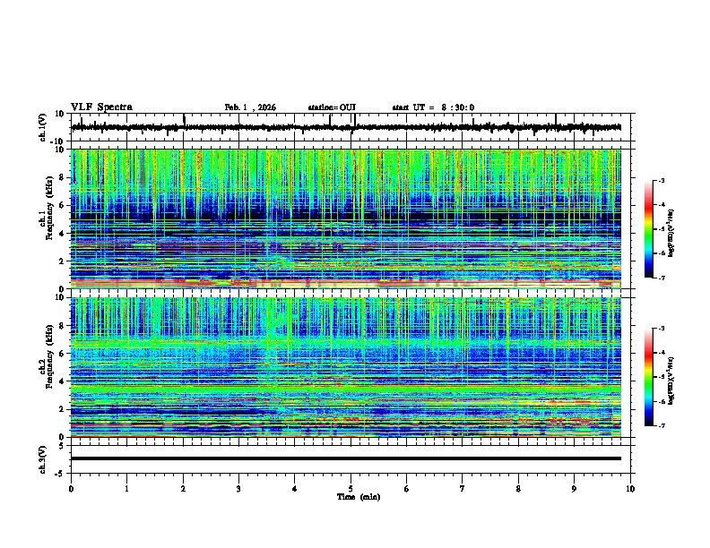Click time axis tick label "9"
This screenshot has height=548, width=710.
[574, 489]
